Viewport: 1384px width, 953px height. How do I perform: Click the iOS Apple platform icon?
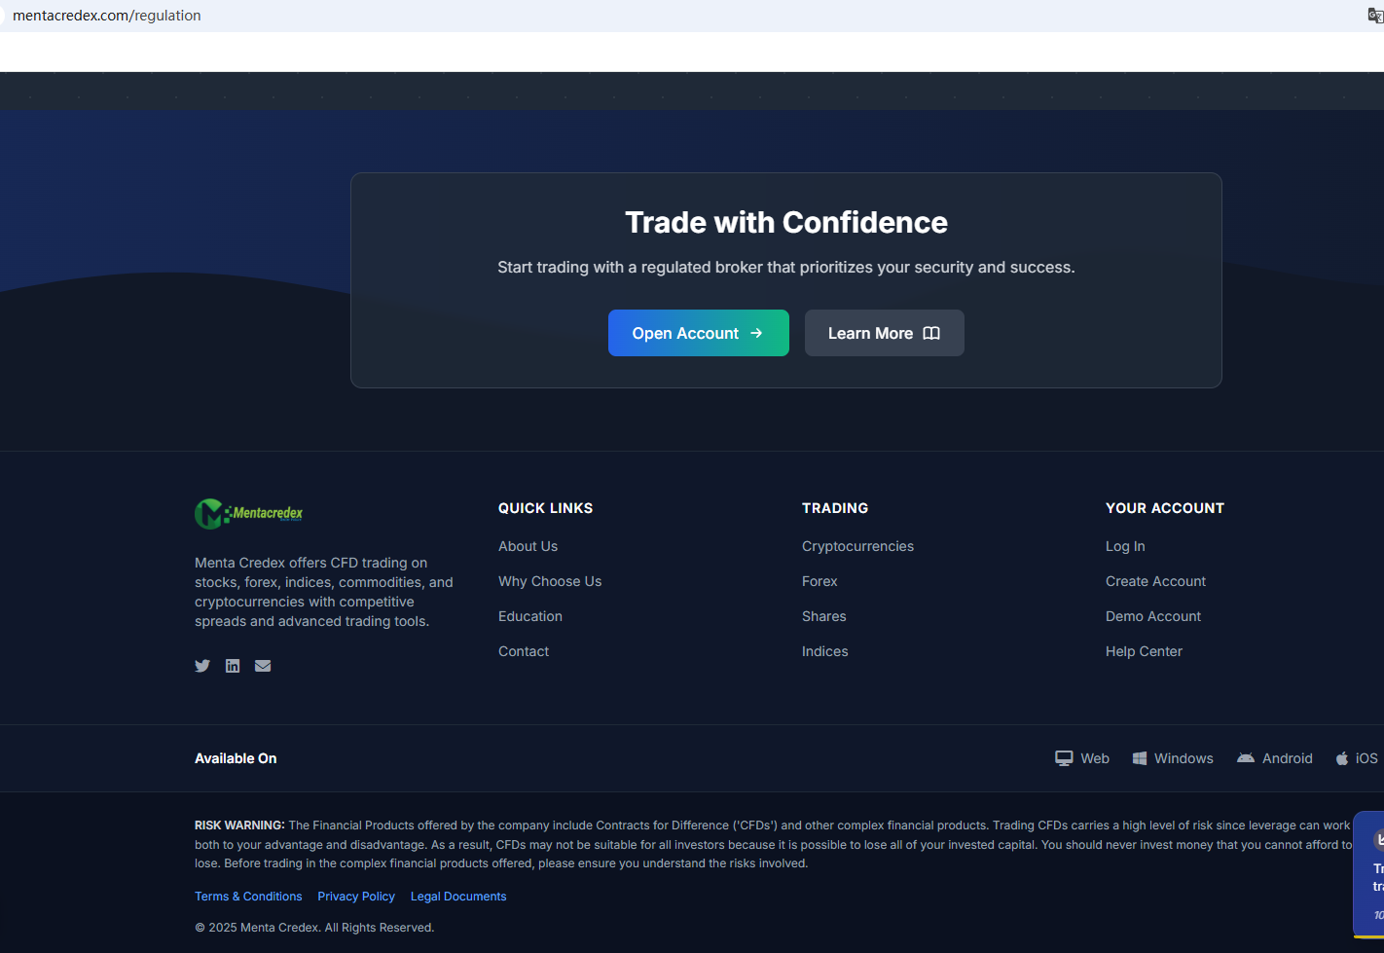click(x=1342, y=758)
